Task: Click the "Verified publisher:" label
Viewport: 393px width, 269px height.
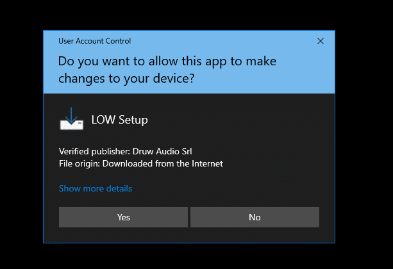Action: [x=94, y=152]
